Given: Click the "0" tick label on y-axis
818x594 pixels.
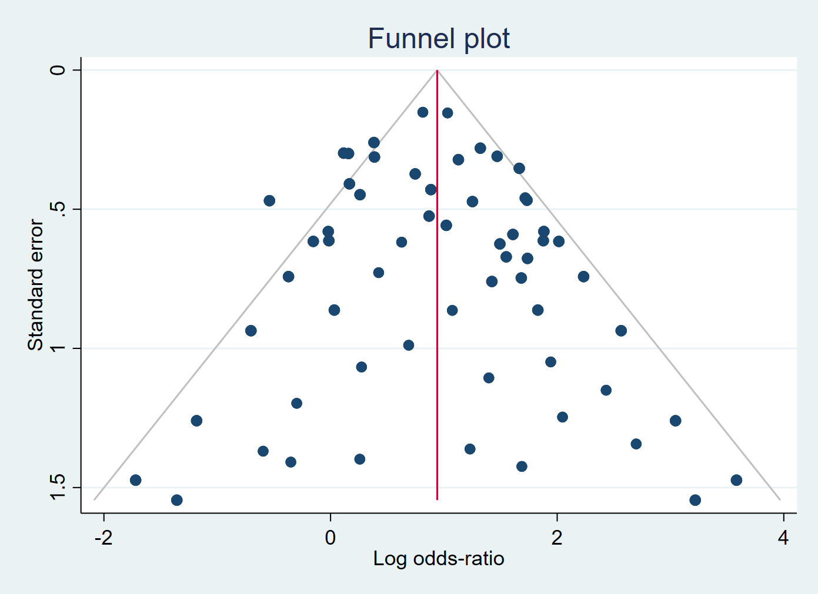Looking at the screenshot, I should (x=58, y=70).
